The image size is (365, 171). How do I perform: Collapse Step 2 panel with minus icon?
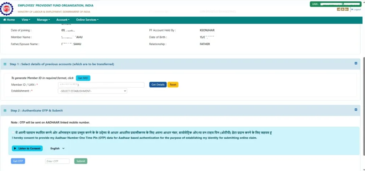click(x=356, y=110)
